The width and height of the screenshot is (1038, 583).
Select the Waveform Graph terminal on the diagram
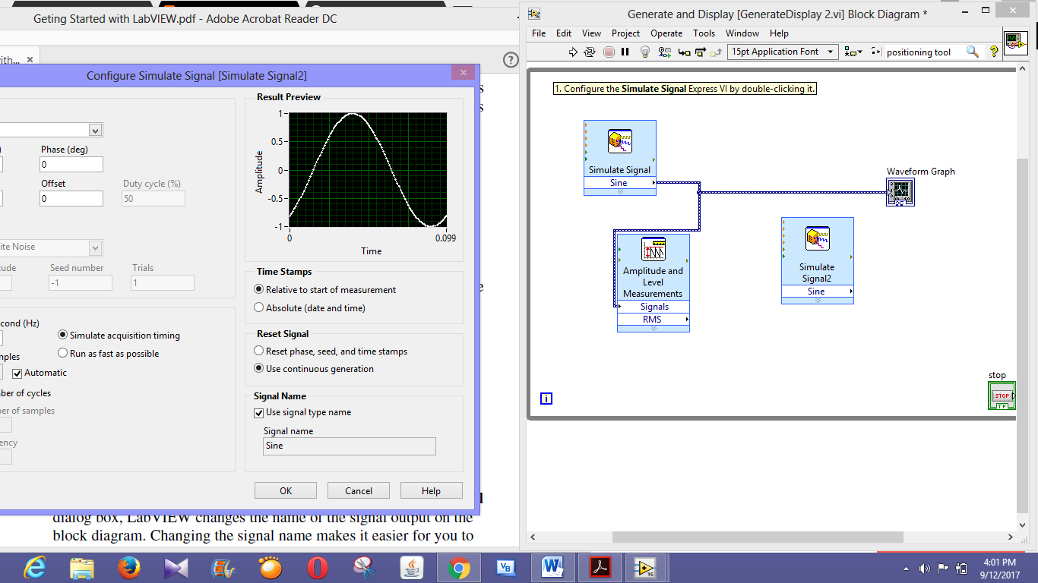[900, 192]
